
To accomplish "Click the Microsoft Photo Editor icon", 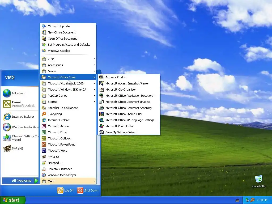I will point(101,126).
